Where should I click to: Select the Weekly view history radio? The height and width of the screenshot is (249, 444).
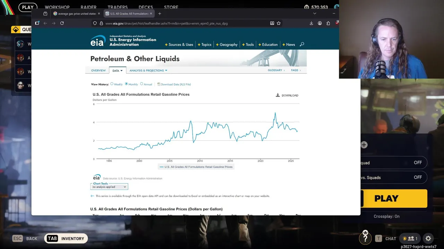112,84
